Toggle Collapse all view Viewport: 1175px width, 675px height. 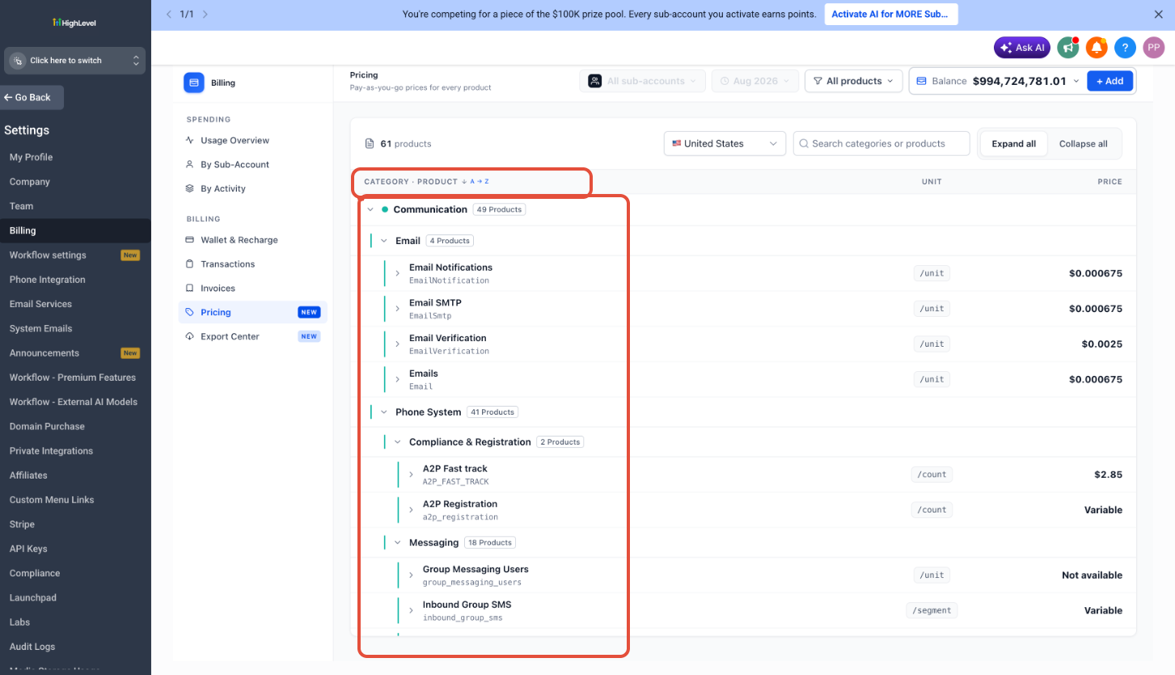[x=1084, y=144]
